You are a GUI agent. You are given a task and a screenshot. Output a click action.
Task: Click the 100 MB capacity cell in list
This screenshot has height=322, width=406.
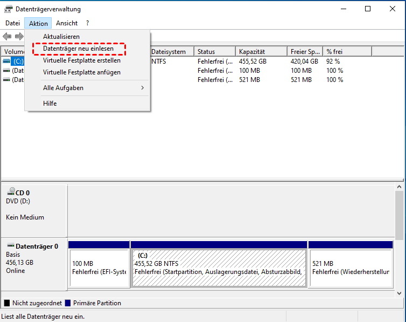click(x=249, y=71)
